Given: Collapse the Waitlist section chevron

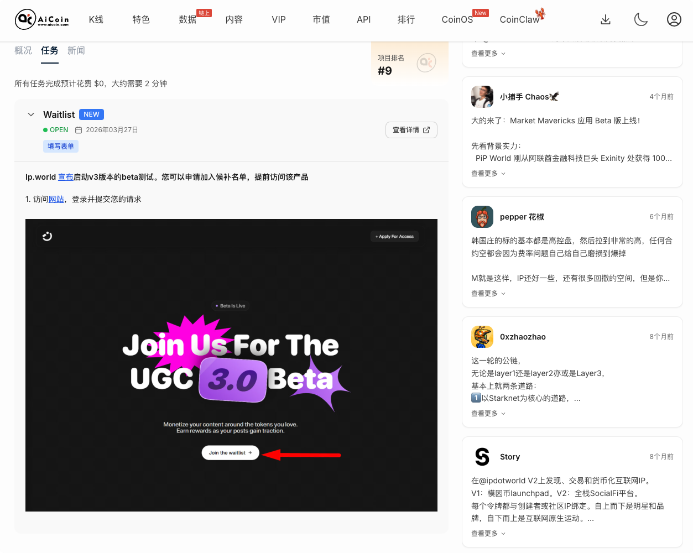Looking at the screenshot, I should point(31,114).
